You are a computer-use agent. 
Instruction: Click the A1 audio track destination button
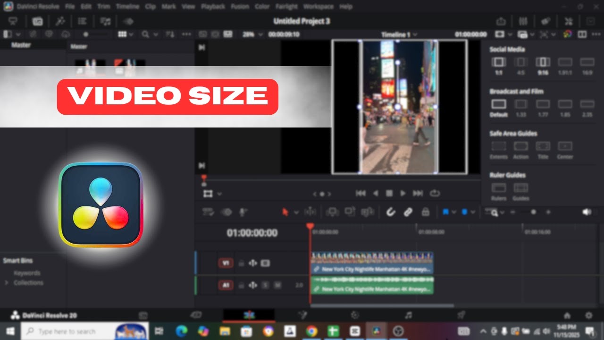click(226, 285)
